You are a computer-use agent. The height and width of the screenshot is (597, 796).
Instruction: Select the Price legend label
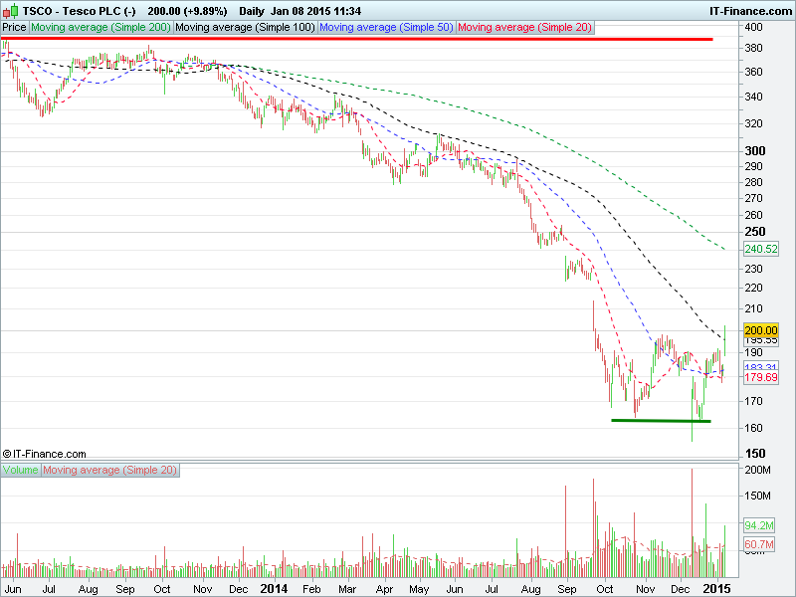[x=15, y=28]
